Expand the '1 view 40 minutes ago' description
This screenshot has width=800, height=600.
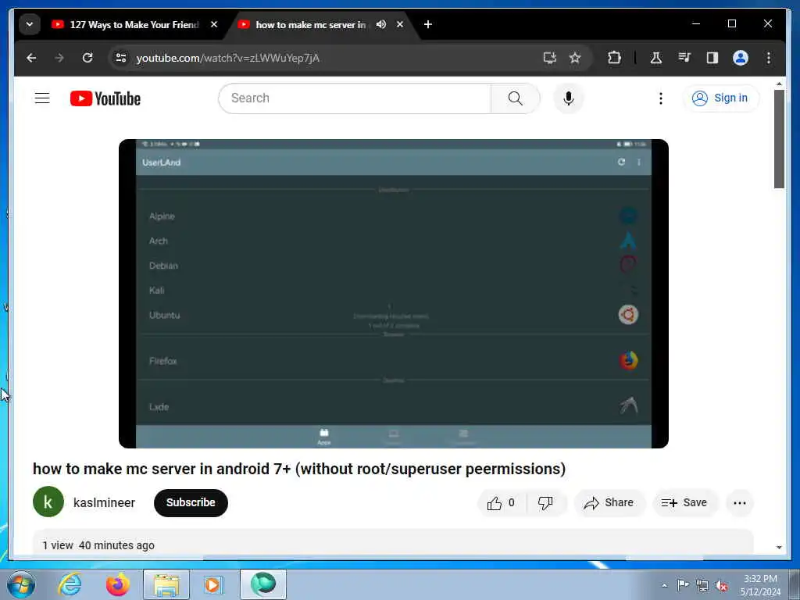[x=393, y=542]
